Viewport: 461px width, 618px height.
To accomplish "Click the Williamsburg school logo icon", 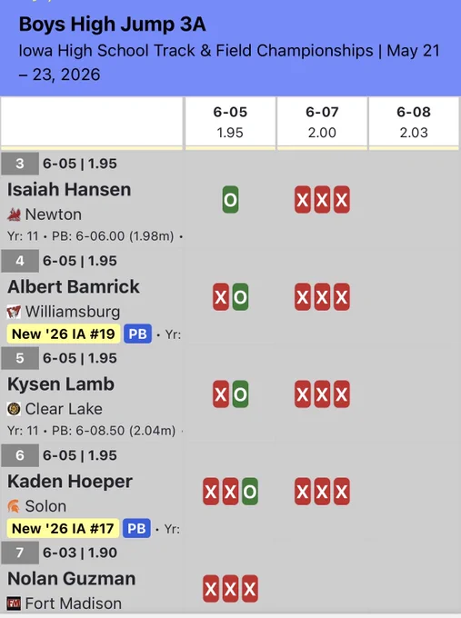I will (x=14, y=312).
